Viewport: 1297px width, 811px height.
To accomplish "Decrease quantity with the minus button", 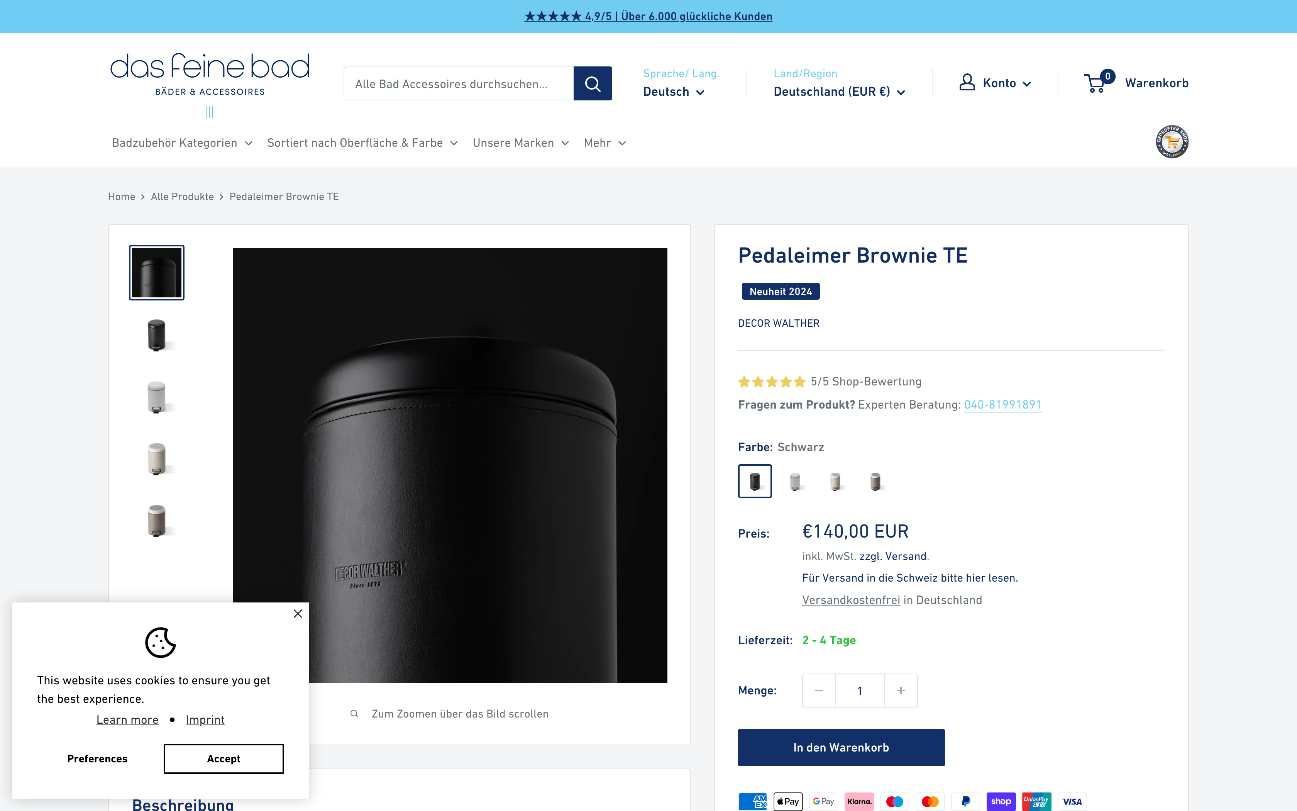I will [x=819, y=691].
